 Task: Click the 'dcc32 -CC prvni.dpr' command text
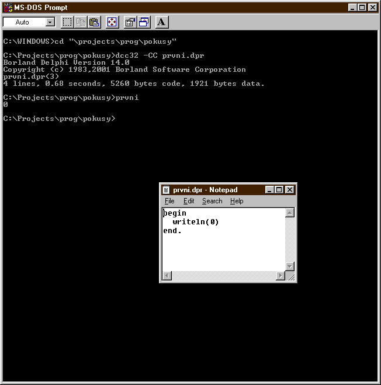tap(160, 56)
